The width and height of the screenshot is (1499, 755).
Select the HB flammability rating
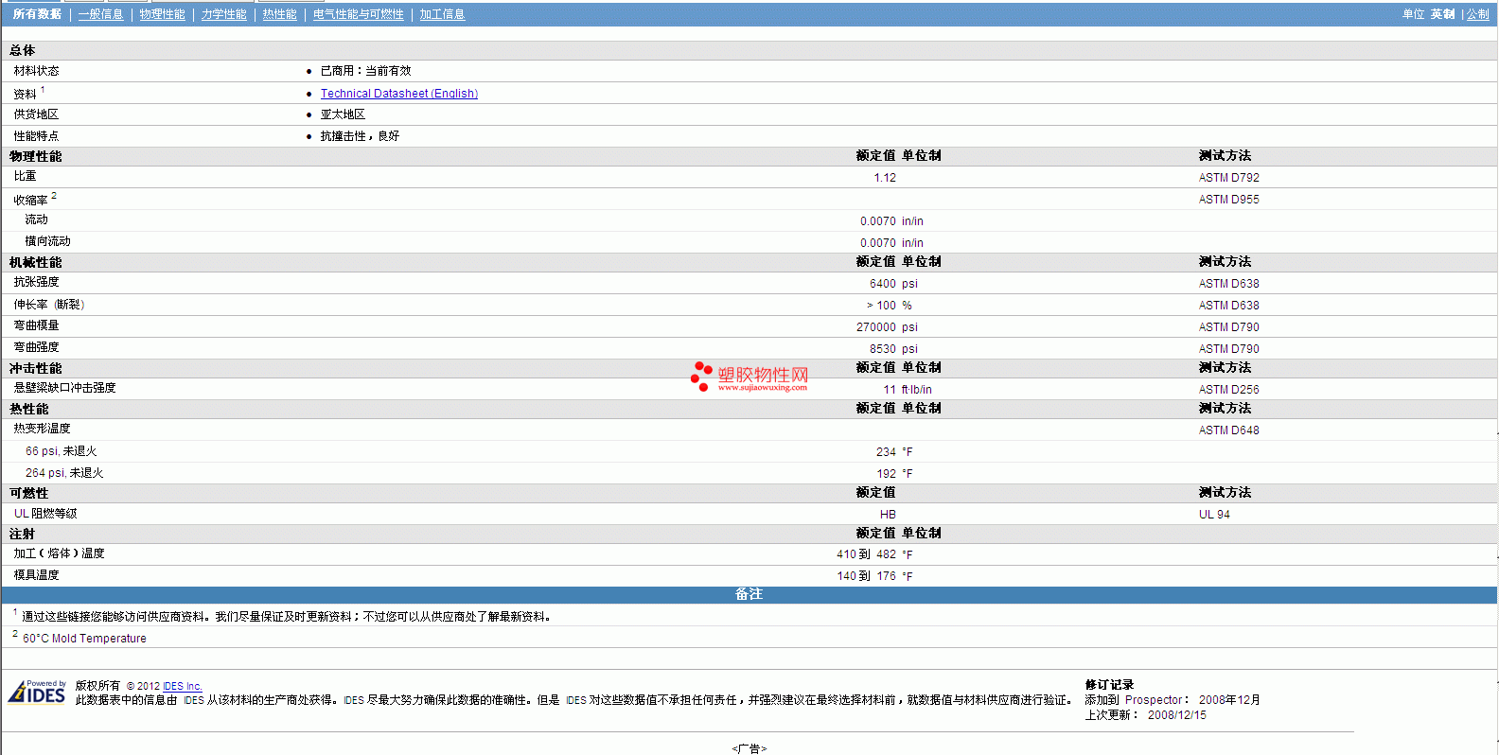coord(888,515)
